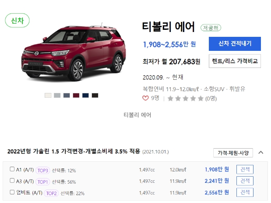Request 견적 for the 업비트 trim
271x203 pixels.
[x=245, y=192]
